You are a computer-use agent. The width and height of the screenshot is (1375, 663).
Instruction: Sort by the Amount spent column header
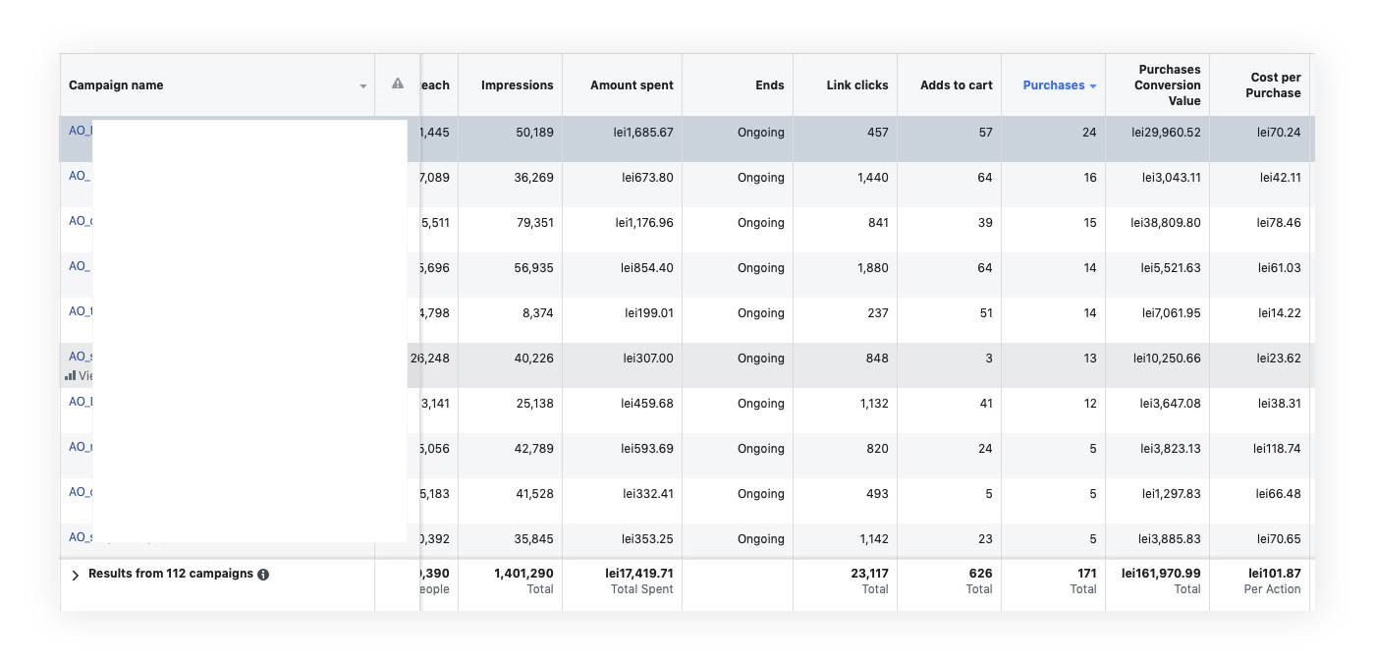click(632, 85)
